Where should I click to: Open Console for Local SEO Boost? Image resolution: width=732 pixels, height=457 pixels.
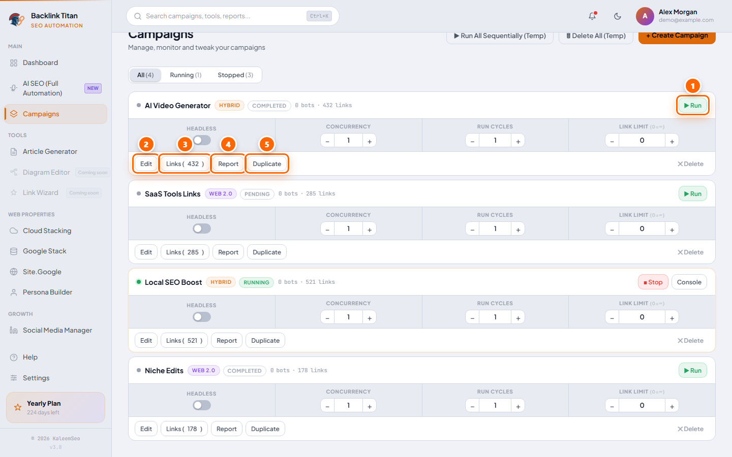(x=689, y=282)
